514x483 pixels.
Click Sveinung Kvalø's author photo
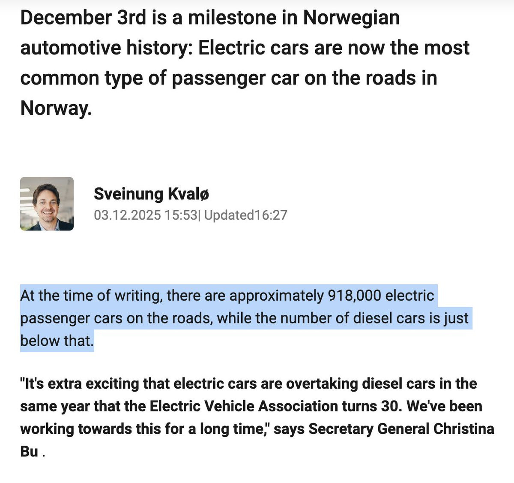[x=47, y=204]
